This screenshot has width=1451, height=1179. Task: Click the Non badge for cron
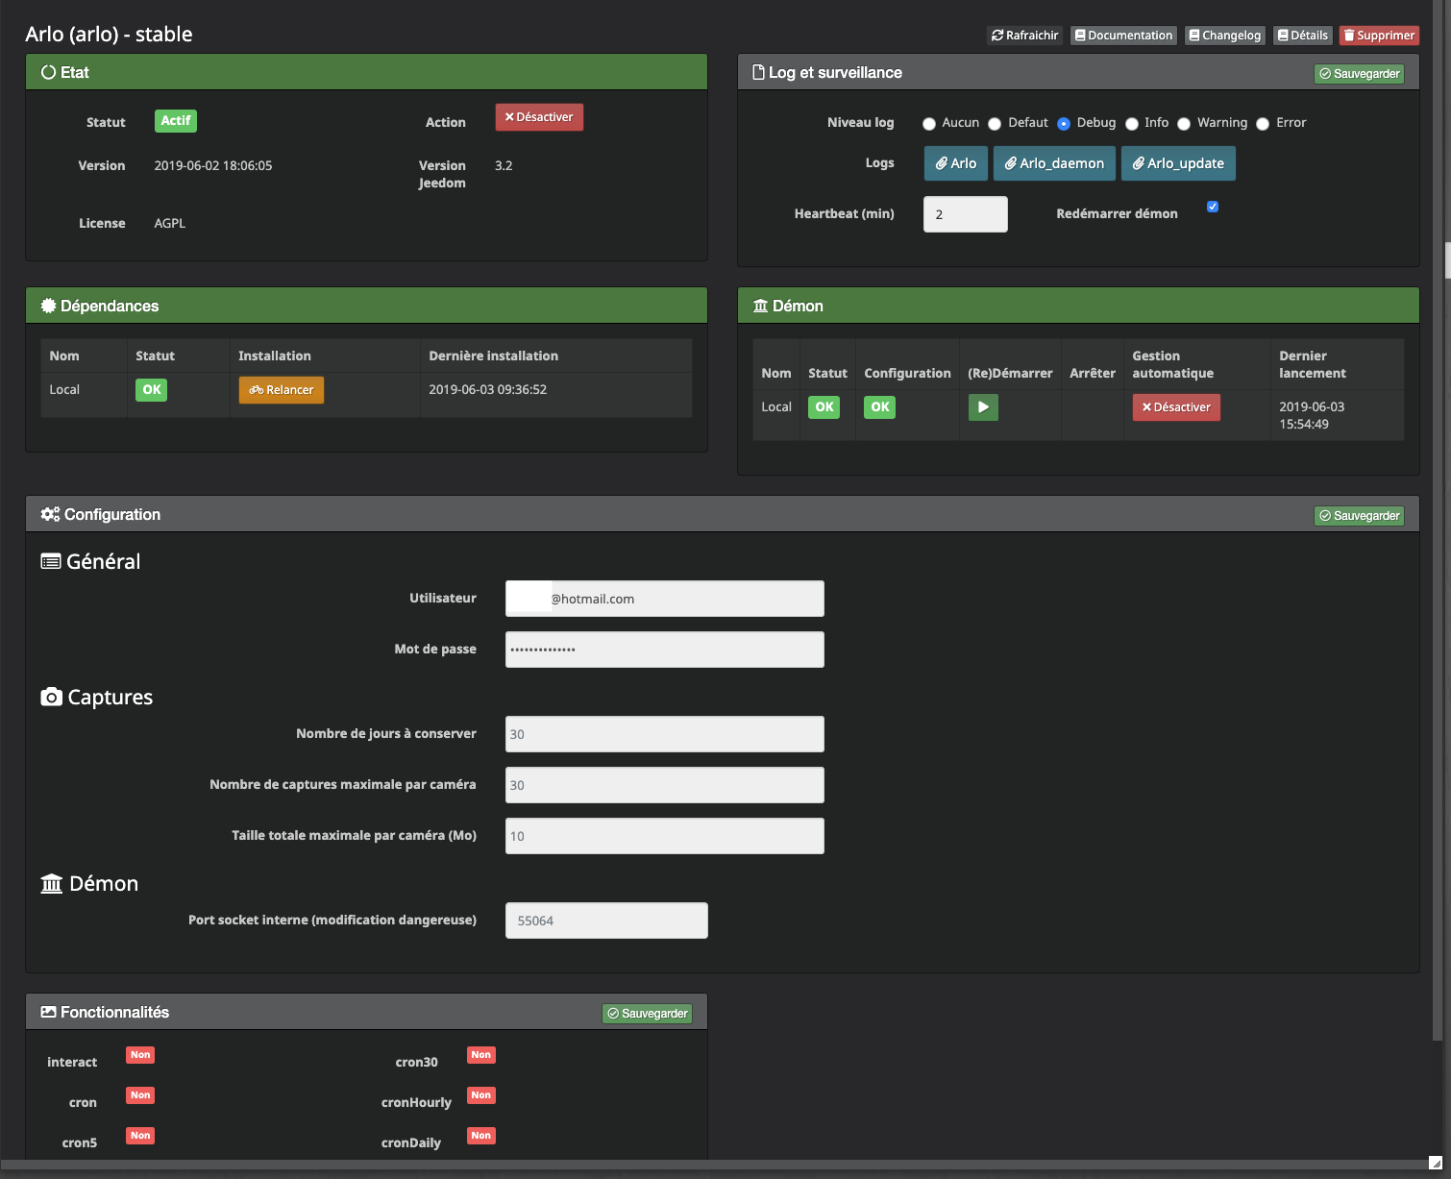click(x=140, y=1095)
